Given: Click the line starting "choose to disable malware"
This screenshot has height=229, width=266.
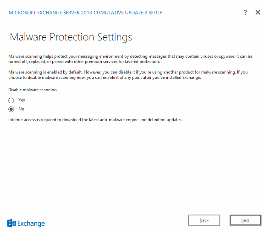Looking at the screenshot, I should coord(105,78).
